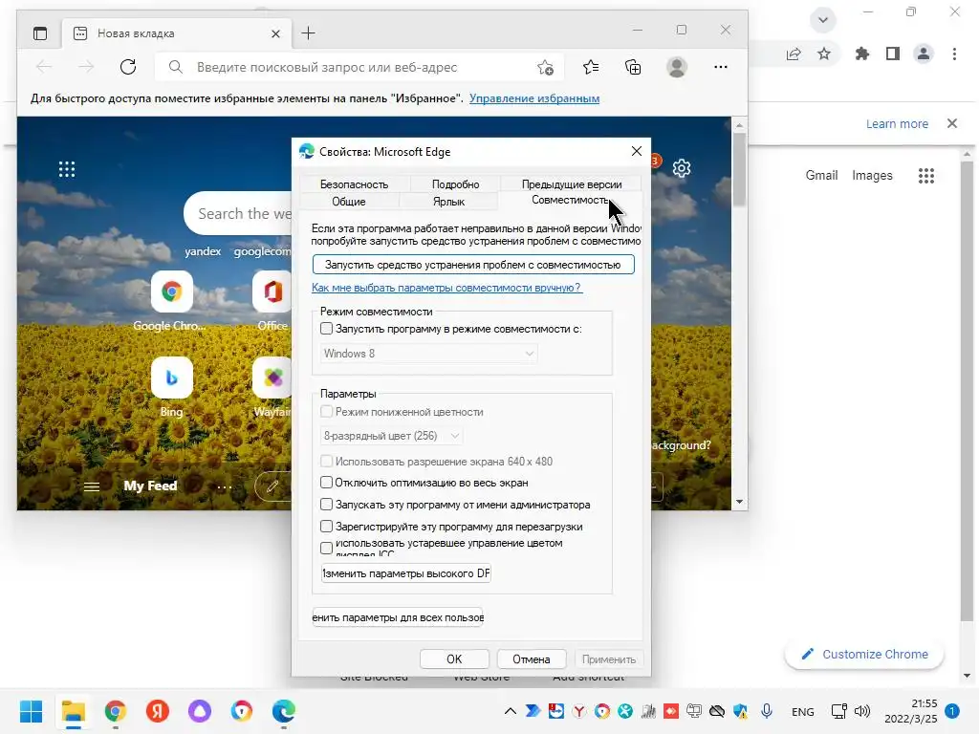This screenshot has height=734, width=979.
Task: Open the Google Chrome quick link tile
Action: pos(172,291)
